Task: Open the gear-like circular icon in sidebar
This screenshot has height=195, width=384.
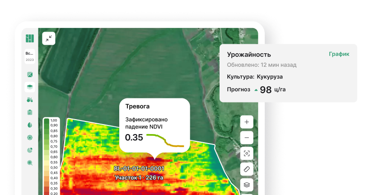Action: pyautogui.click(x=30, y=137)
